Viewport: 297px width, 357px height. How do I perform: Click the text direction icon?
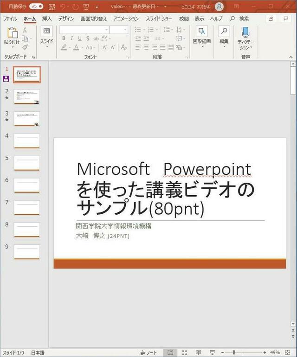pyautogui.click(x=179, y=30)
